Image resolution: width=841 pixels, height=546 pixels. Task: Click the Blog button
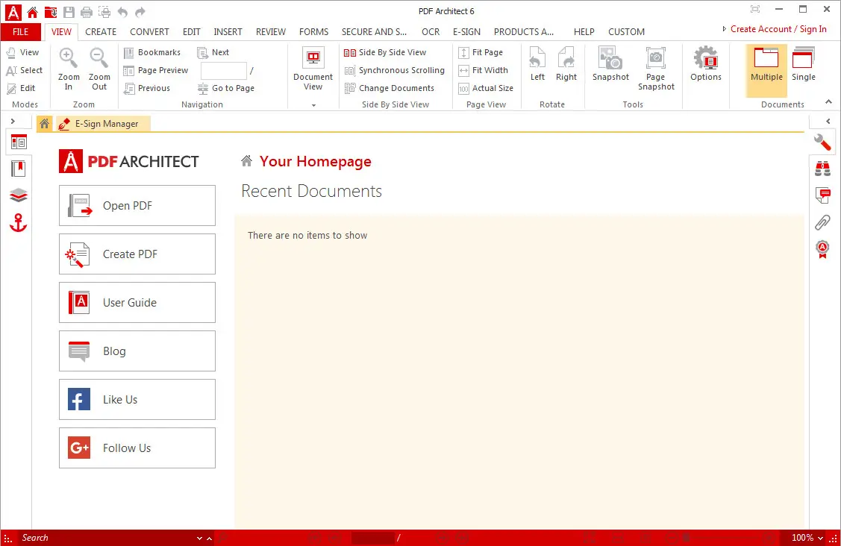pyautogui.click(x=137, y=351)
